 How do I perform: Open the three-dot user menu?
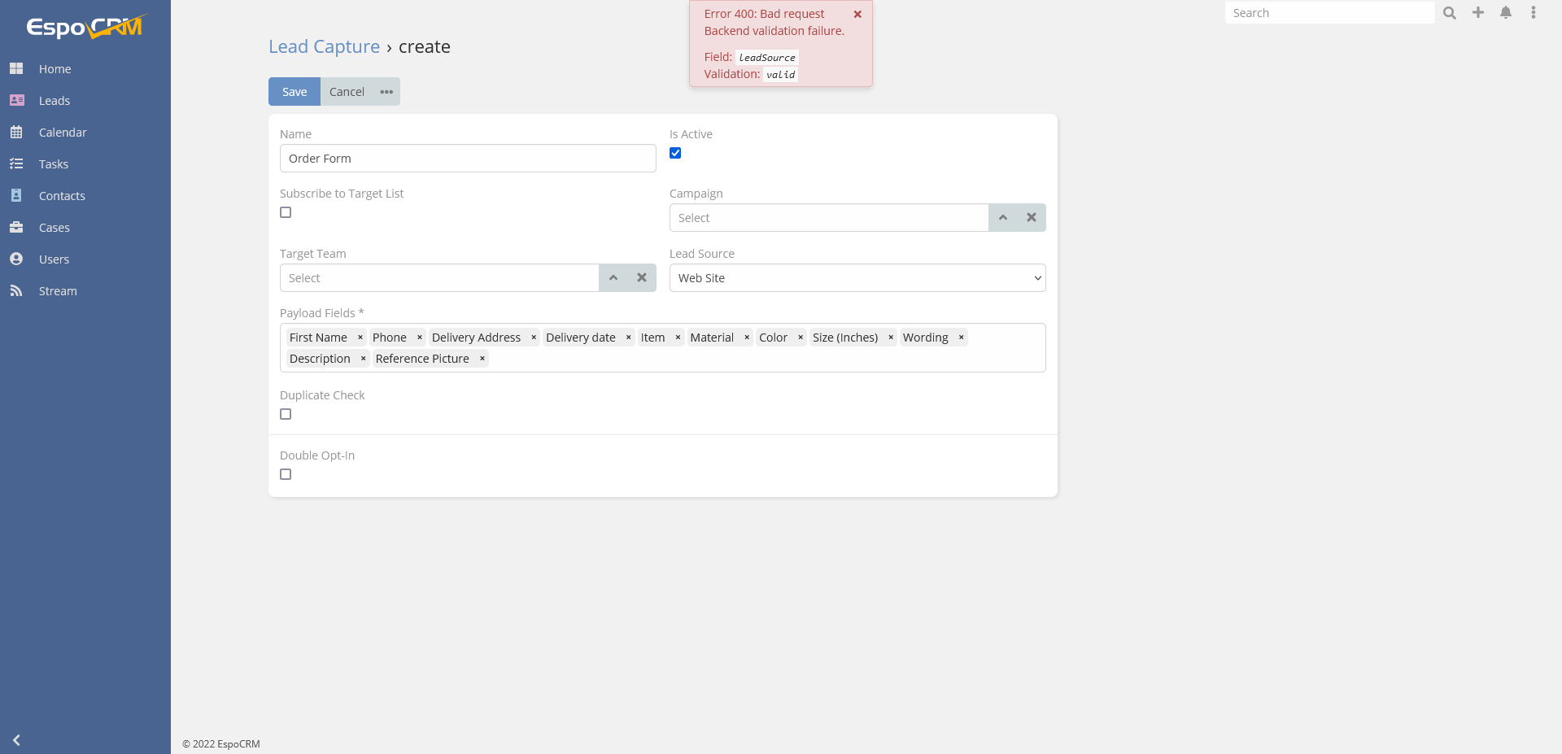1534,13
